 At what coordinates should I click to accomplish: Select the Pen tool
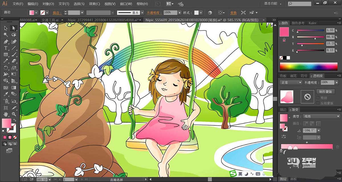coord(6,41)
